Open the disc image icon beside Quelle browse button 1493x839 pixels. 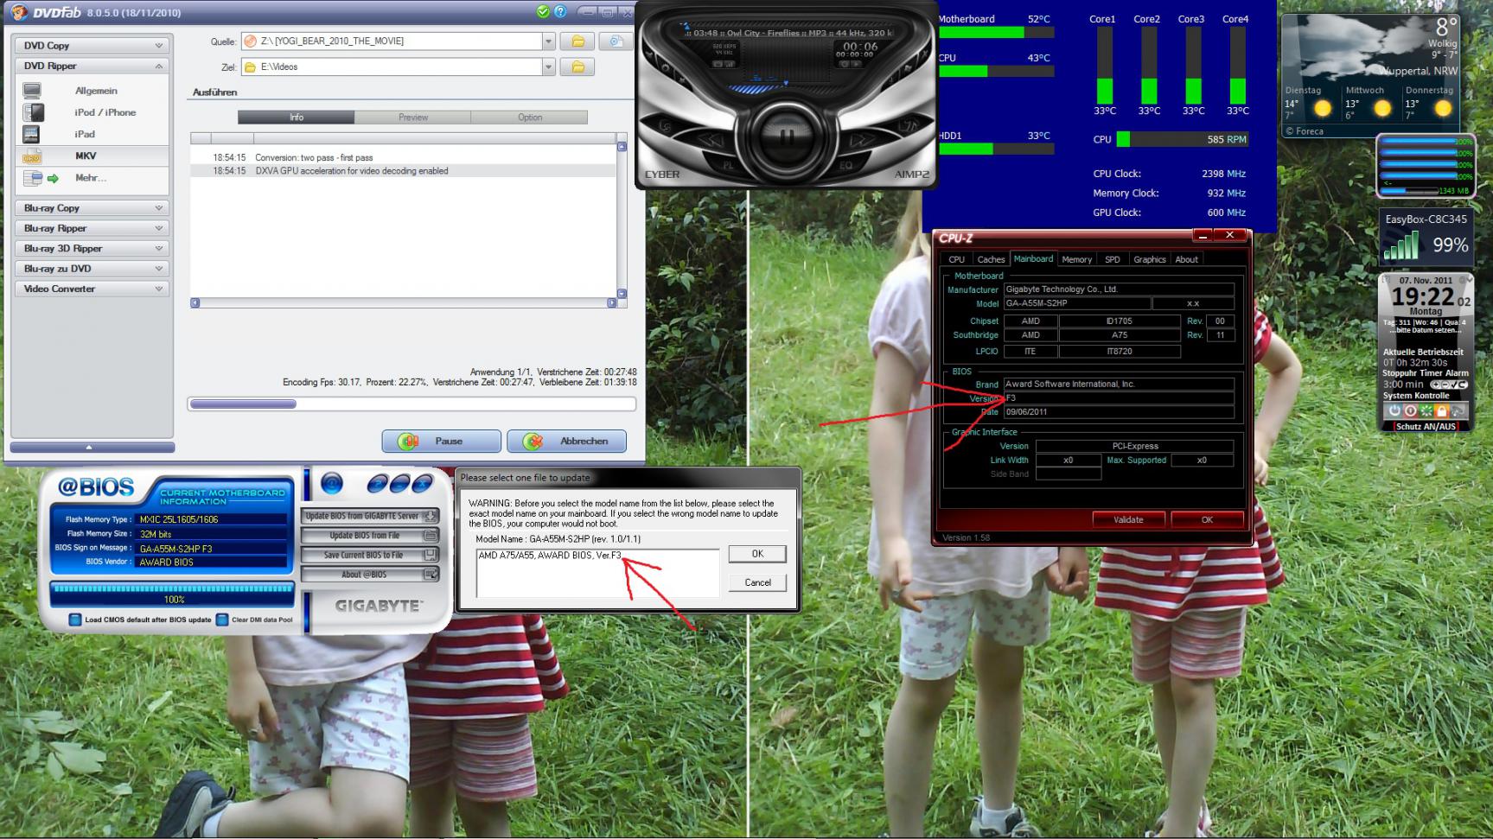pyautogui.click(x=616, y=41)
